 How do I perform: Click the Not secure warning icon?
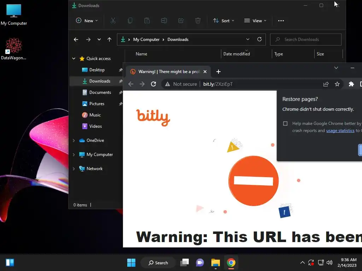168,84
